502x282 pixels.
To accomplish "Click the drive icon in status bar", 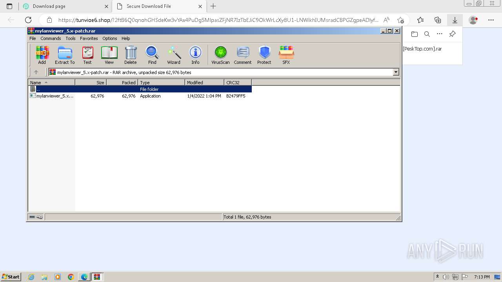I will tap(32, 217).
